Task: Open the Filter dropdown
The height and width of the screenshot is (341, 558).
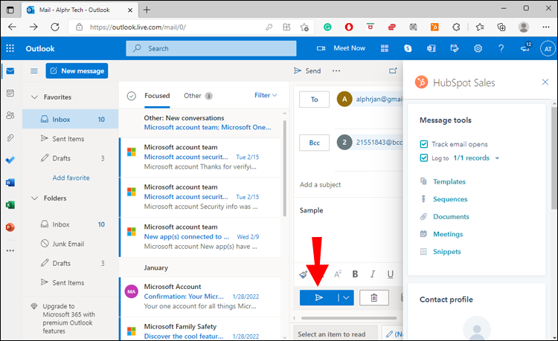Action: click(266, 95)
